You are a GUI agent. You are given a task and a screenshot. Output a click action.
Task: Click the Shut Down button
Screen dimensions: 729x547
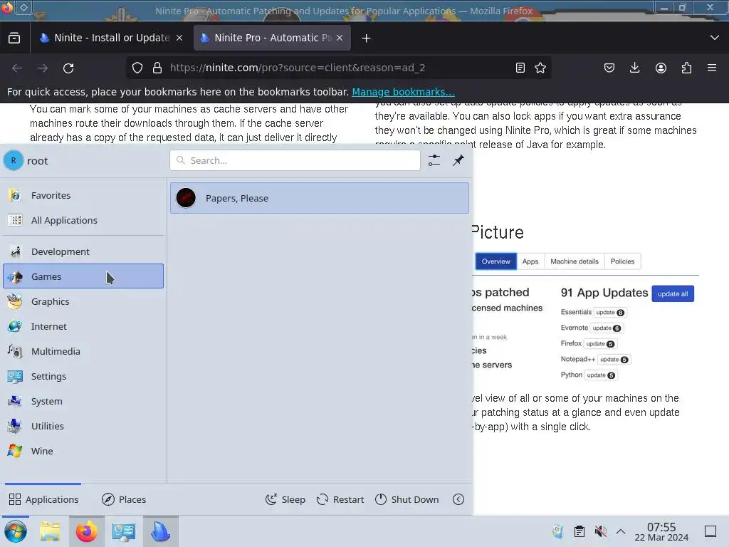[x=407, y=499]
